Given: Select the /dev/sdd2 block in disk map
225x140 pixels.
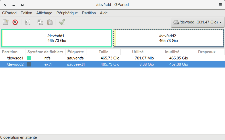Looking at the screenshot, I should tap(168, 38).
